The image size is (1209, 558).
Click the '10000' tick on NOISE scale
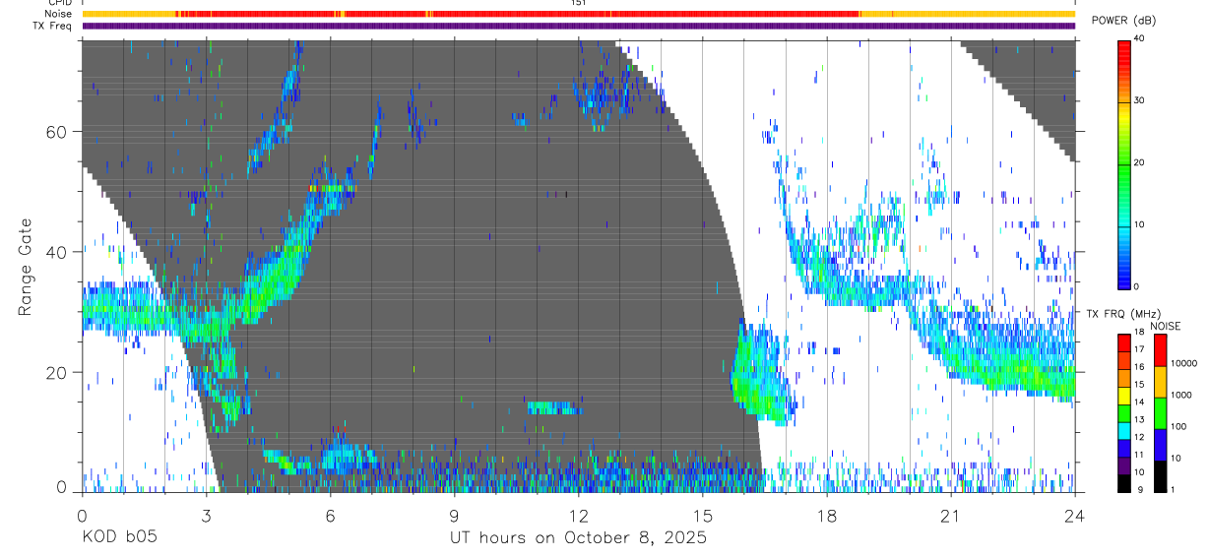pos(1183,363)
